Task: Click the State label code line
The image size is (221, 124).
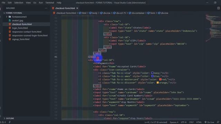Action: coord(130,28)
